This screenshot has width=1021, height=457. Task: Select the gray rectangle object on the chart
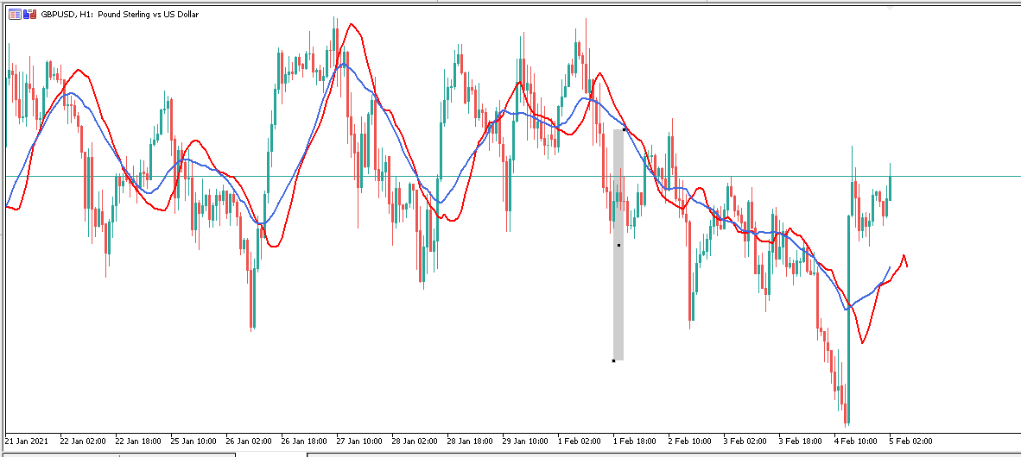pos(618,245)
